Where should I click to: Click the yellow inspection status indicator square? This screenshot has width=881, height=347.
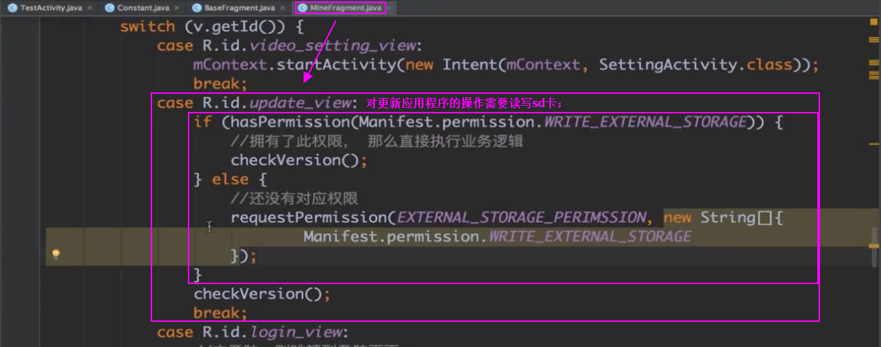873,22
